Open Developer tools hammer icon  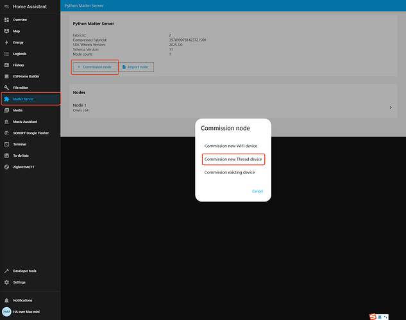pos(6,271)
